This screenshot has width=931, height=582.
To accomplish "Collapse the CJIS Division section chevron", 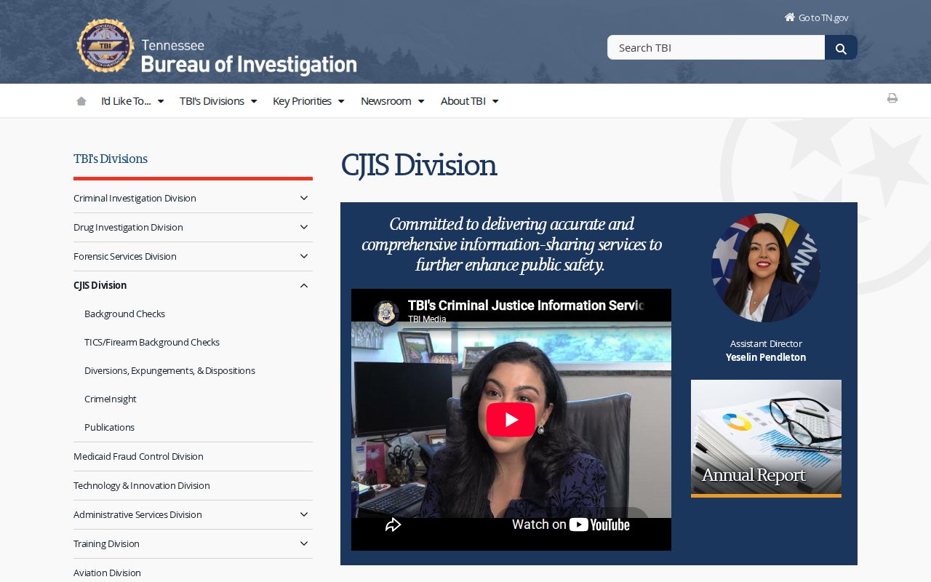I will coord(304,286).
